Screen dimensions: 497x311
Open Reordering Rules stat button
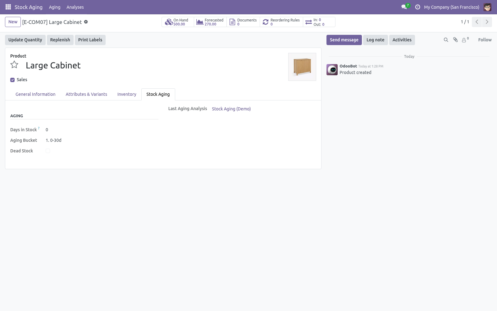[x=281, y=22]
